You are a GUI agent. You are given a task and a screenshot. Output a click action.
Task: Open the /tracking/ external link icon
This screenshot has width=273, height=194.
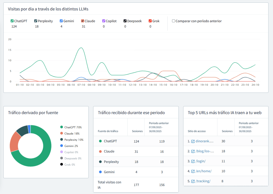193,181
